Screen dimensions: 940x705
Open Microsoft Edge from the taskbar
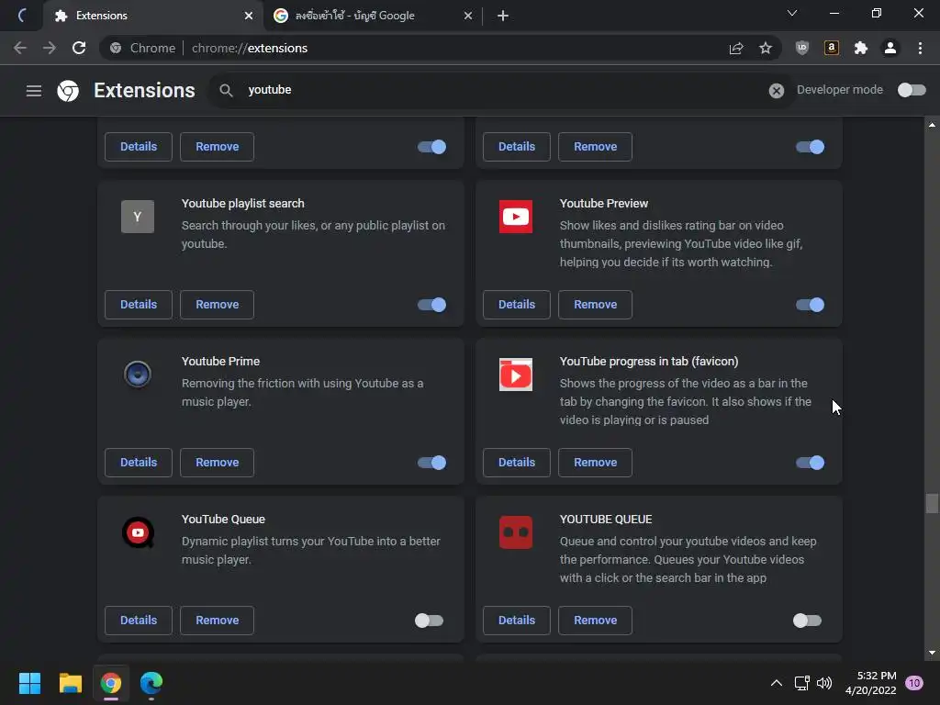coord(151,683)
